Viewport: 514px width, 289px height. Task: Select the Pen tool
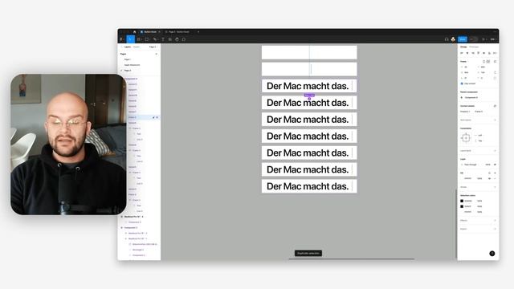click(x=155, y=39)
